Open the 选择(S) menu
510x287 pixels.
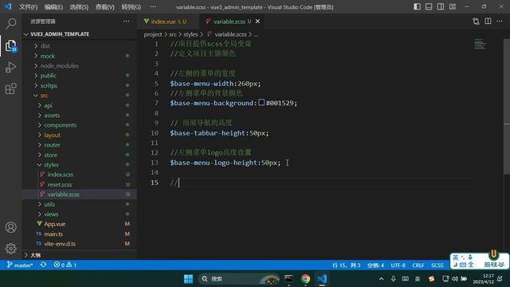click(79, 7)
